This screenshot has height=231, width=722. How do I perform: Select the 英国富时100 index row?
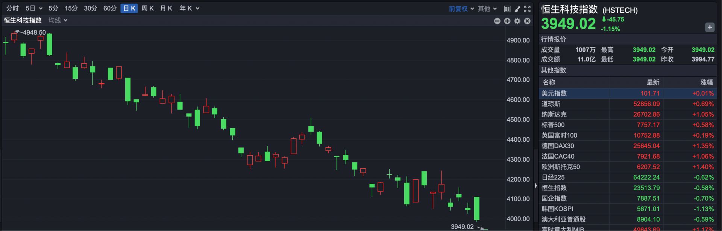(628, 135)
